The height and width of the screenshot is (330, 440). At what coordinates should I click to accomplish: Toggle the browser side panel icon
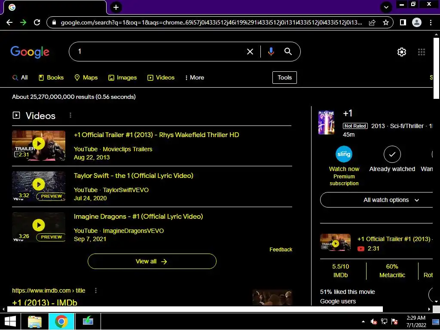403,22
